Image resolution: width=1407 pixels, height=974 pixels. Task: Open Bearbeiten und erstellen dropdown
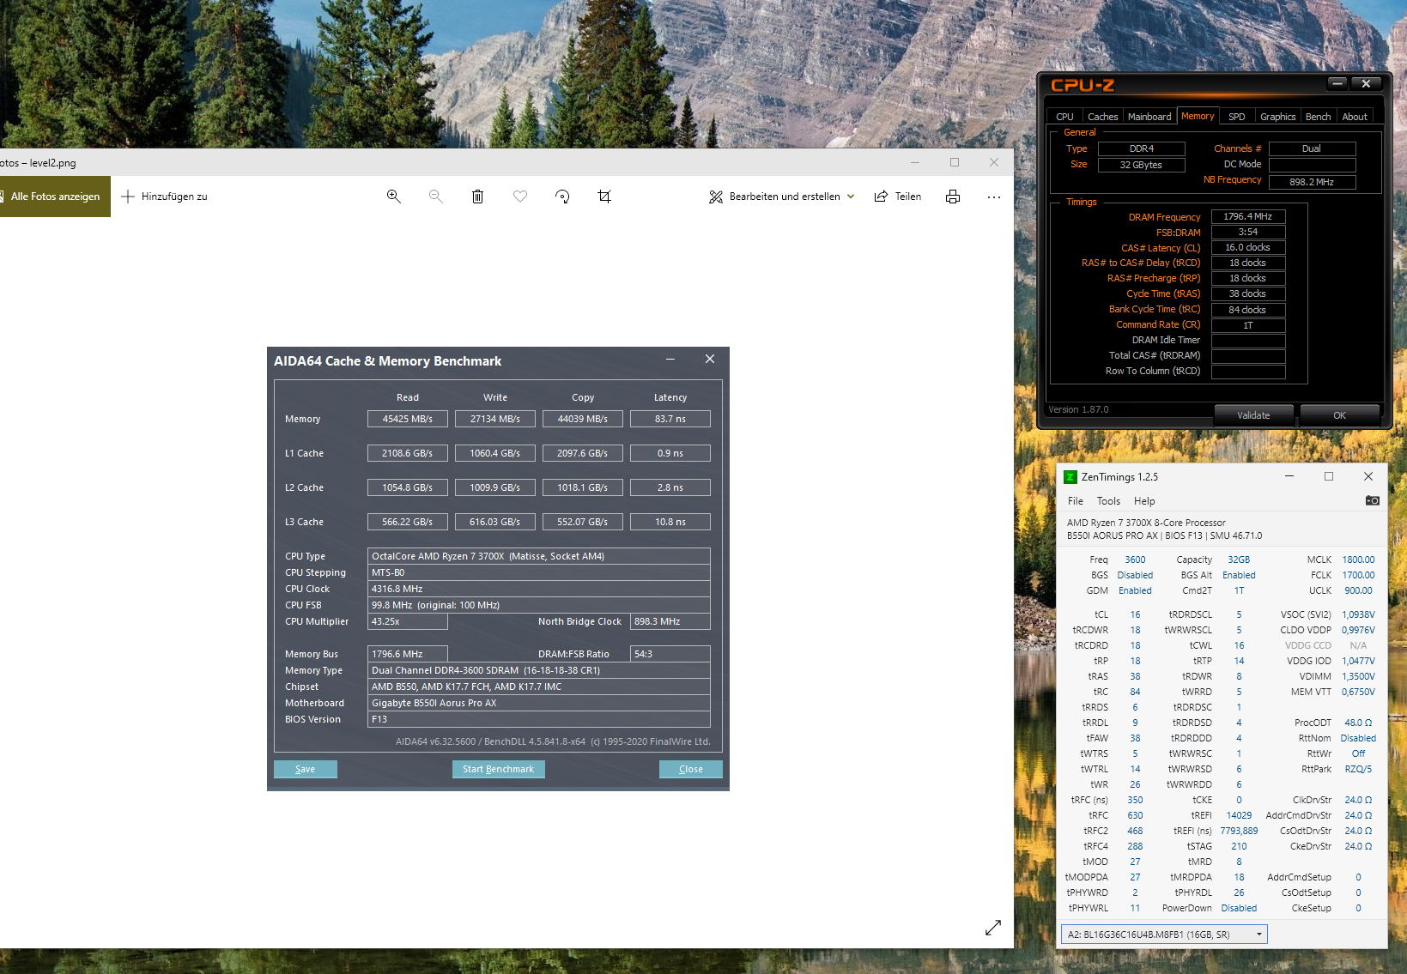pyautogui.click(x=782, y=197)
